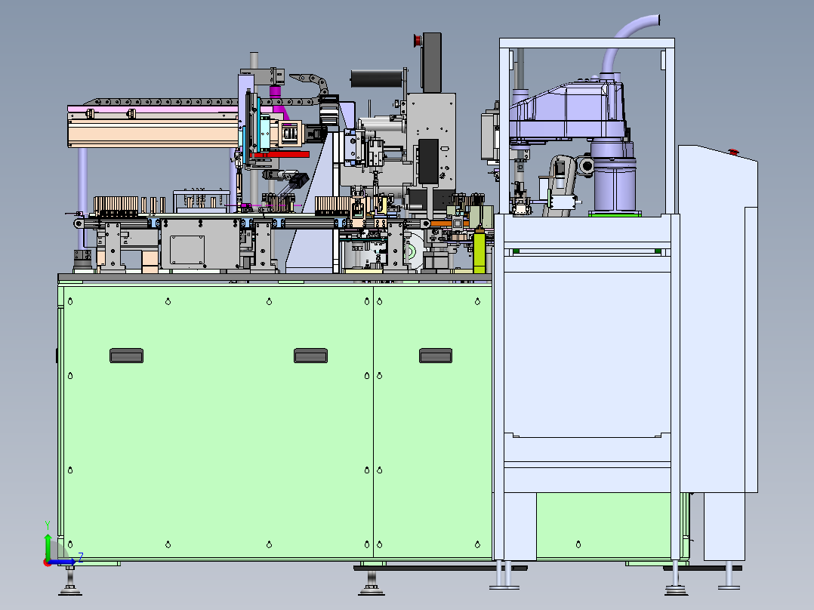Select the wide green cabinet door panel
814x610 pixels.
click(x=218, y=422)
